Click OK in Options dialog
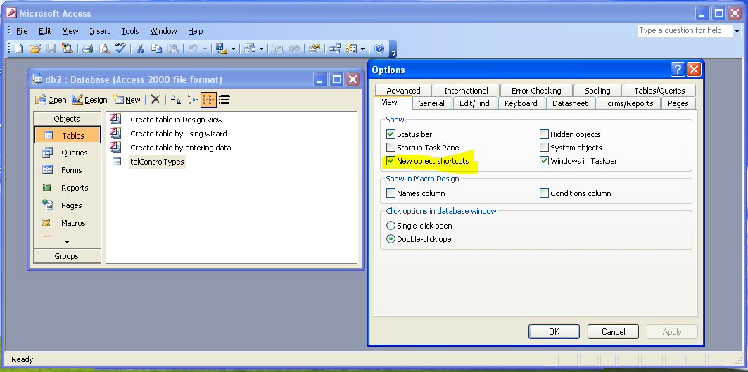Viewport: 748px width, 372px height. point(554,331)
